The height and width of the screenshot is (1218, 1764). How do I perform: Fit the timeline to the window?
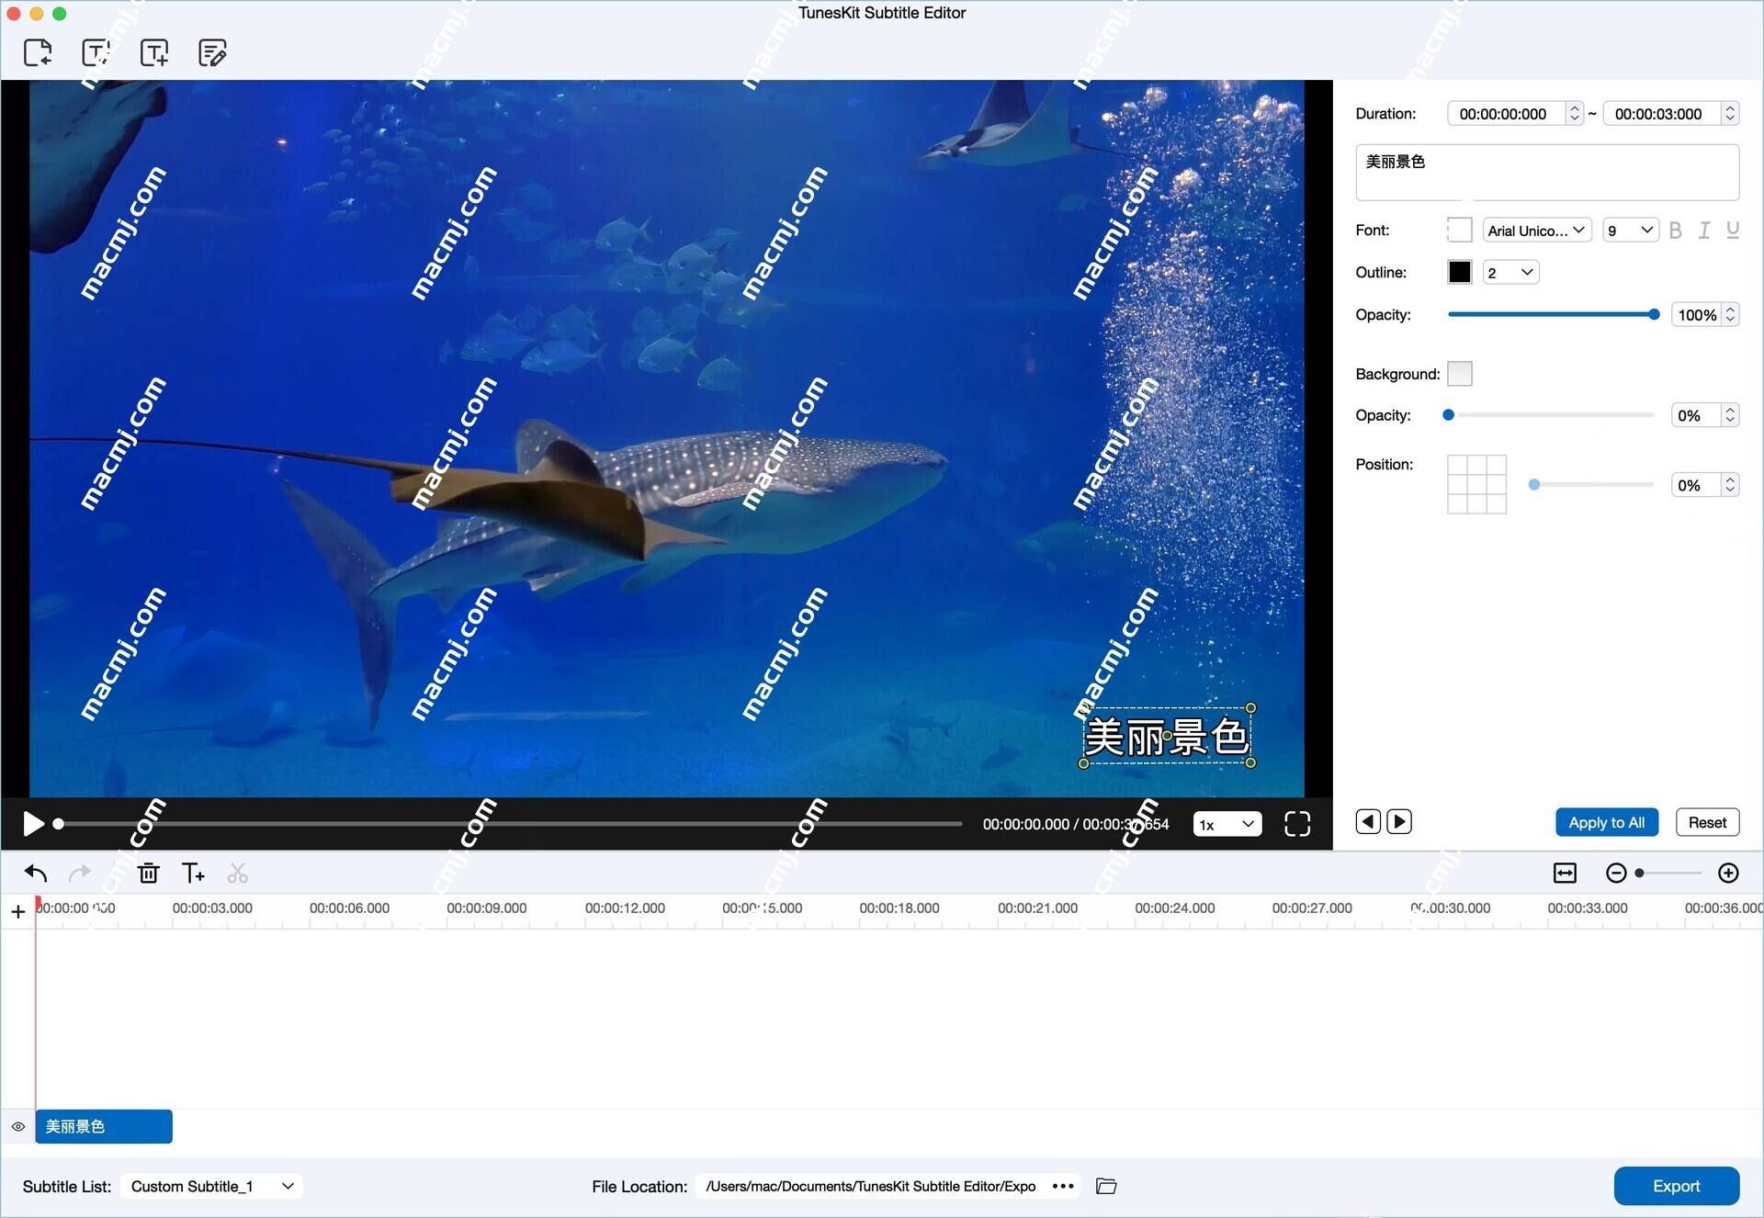pyautogui.click(x=1565, y=873)
